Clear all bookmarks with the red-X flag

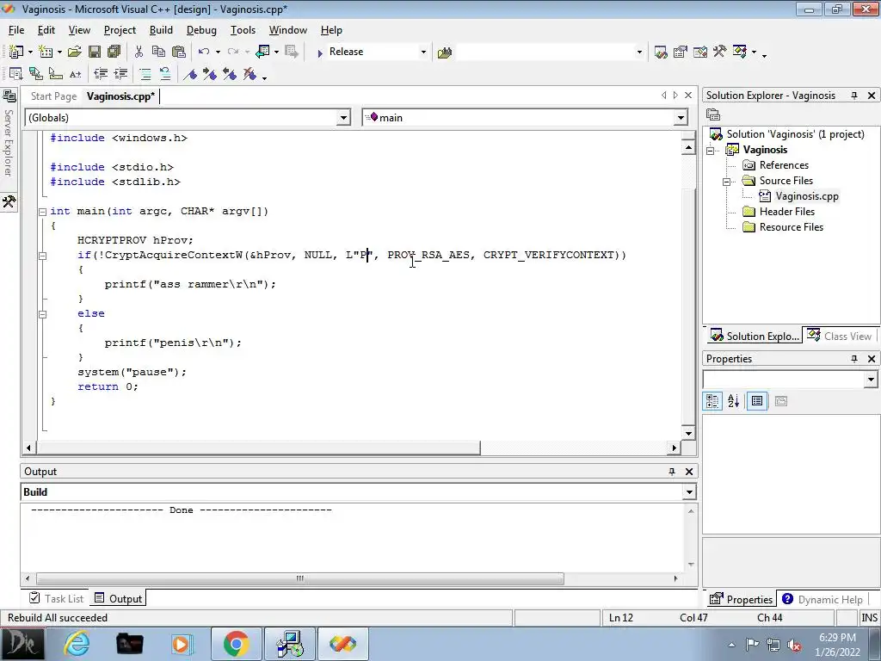click(x=249, y=74)
